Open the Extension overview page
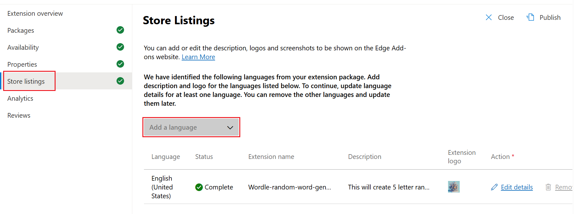This screenshot has width=574, height=214. 35,14
